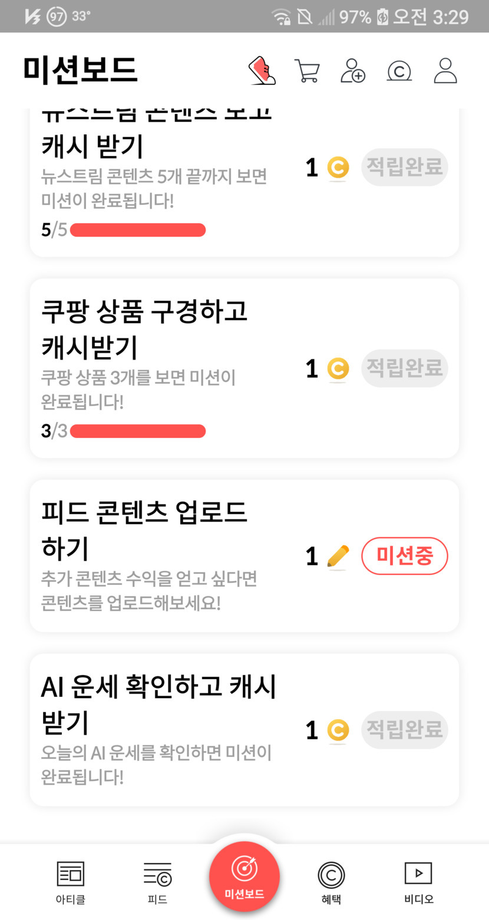Tap the invite friend icon
The image size is (489, 920).
[353, 71]
